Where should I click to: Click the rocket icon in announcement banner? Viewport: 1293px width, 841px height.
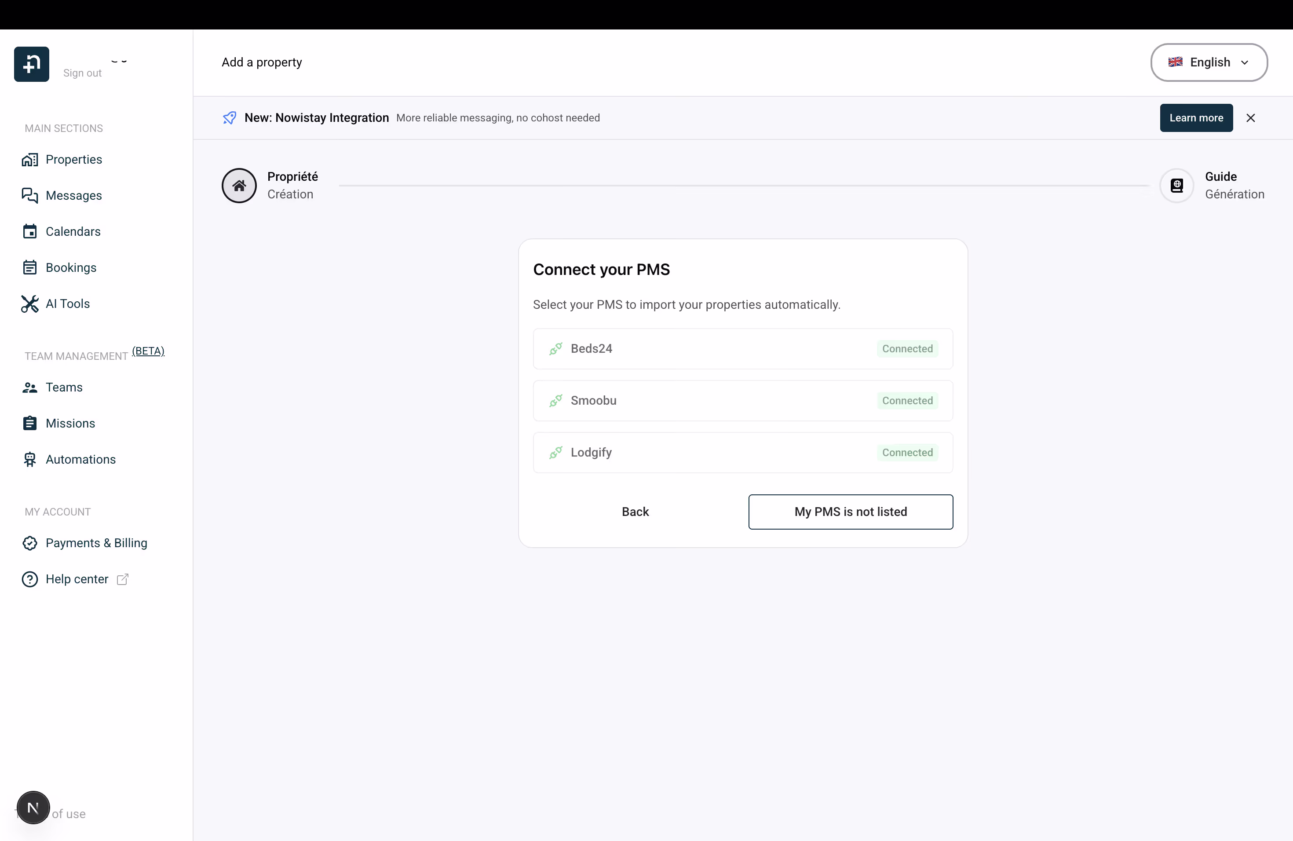pyautogui.click(x=229, y=118)
